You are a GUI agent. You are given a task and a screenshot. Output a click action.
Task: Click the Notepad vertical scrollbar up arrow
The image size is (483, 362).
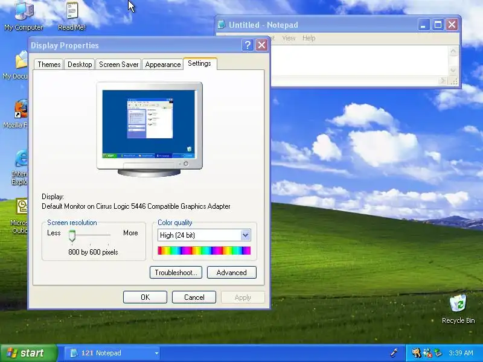[x=453, y=51]
